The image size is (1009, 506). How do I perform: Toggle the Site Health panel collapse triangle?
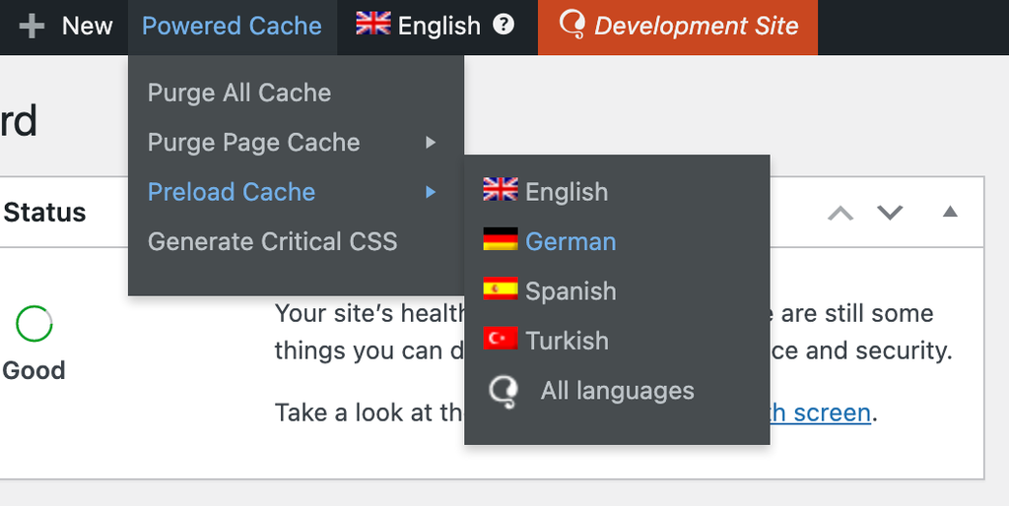coord(950,212)
